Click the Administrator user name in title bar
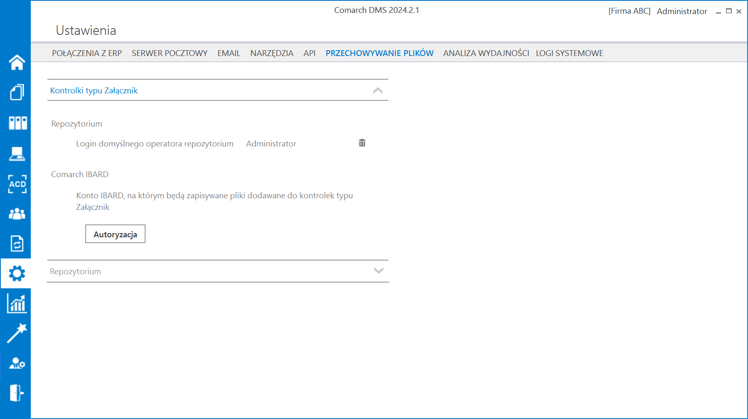 (x=682, y=11)
